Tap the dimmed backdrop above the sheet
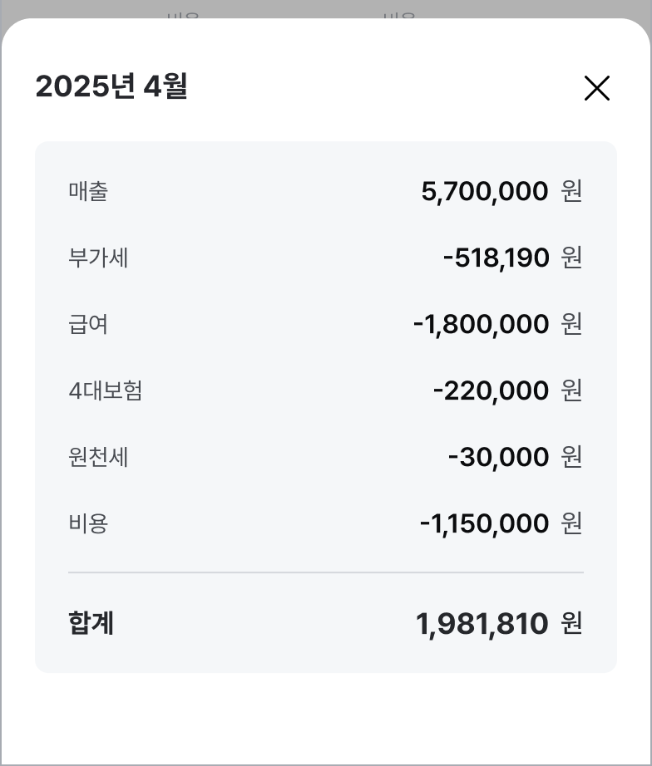 coord(326,7)
